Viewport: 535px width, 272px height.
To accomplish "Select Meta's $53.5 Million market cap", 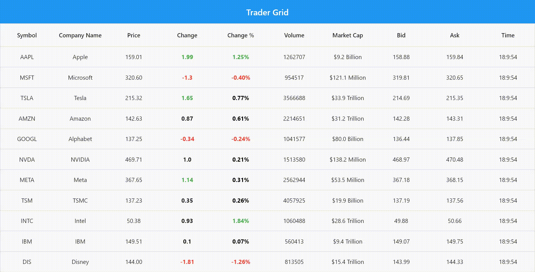I will 347,180.
